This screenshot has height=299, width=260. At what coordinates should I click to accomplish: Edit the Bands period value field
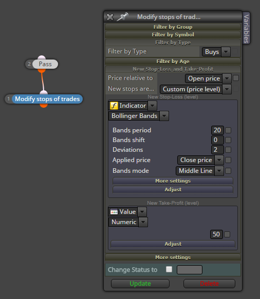(217, 130)
